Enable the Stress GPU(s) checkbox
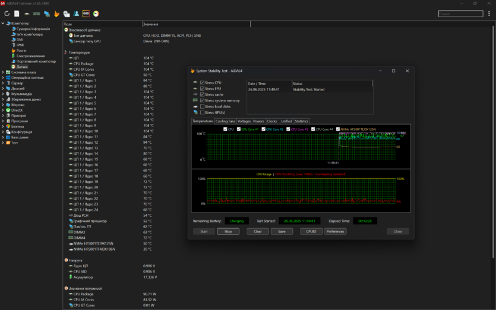Viewport: 496px width, 310px height. click(x=202, y=112)
